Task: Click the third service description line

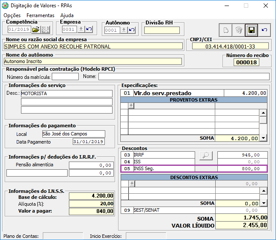Action: [66, 110]
